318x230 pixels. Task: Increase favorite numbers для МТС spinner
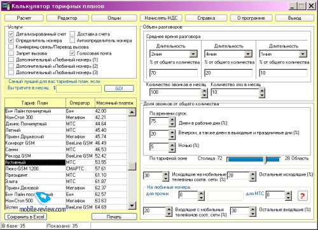click(x=288, y=193)
